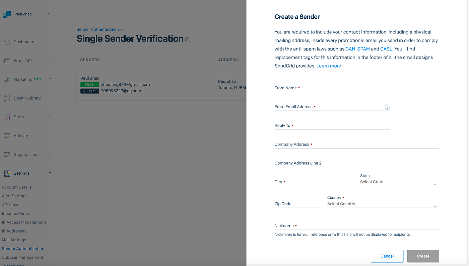Open Sender Authentication in the sidebar
The height and width of the screenshot is (266, 469).
click(x=23, y=248)
